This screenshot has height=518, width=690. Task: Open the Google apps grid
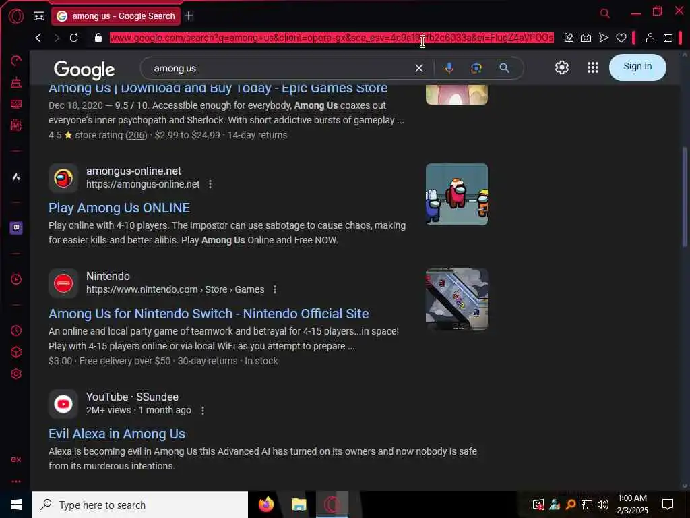(593, 67)
